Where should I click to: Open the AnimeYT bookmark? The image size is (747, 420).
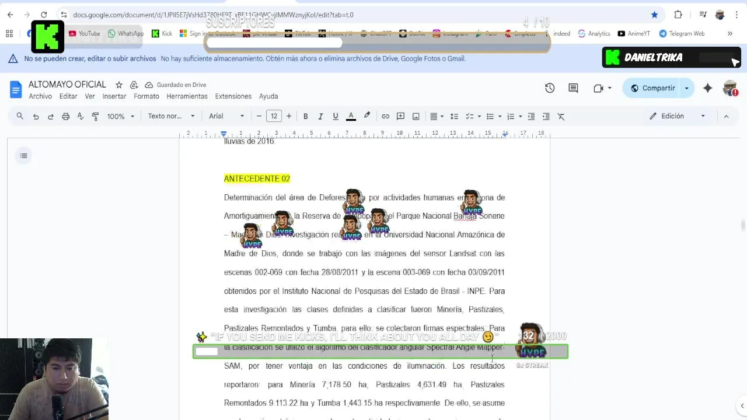634,33
